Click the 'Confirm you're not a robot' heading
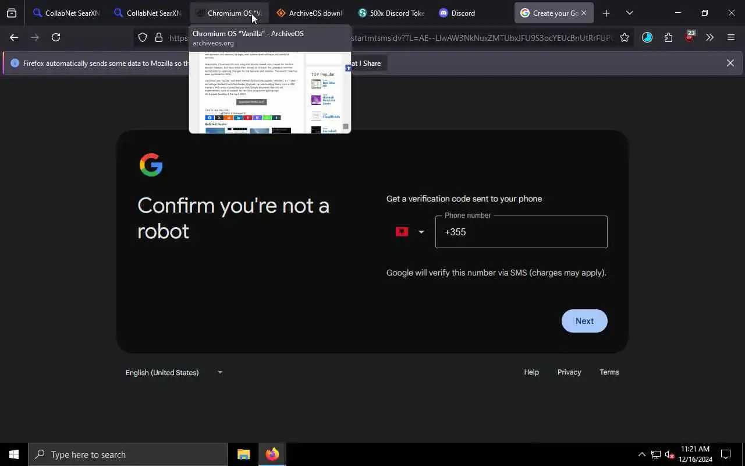Viewport: 745px width, 466px height. point(233,218)
